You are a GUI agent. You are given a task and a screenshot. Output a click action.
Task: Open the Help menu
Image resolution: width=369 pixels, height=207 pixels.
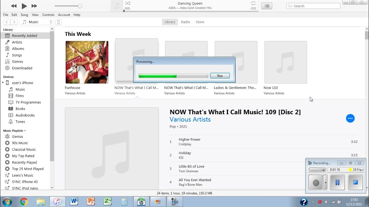[77, 15]
